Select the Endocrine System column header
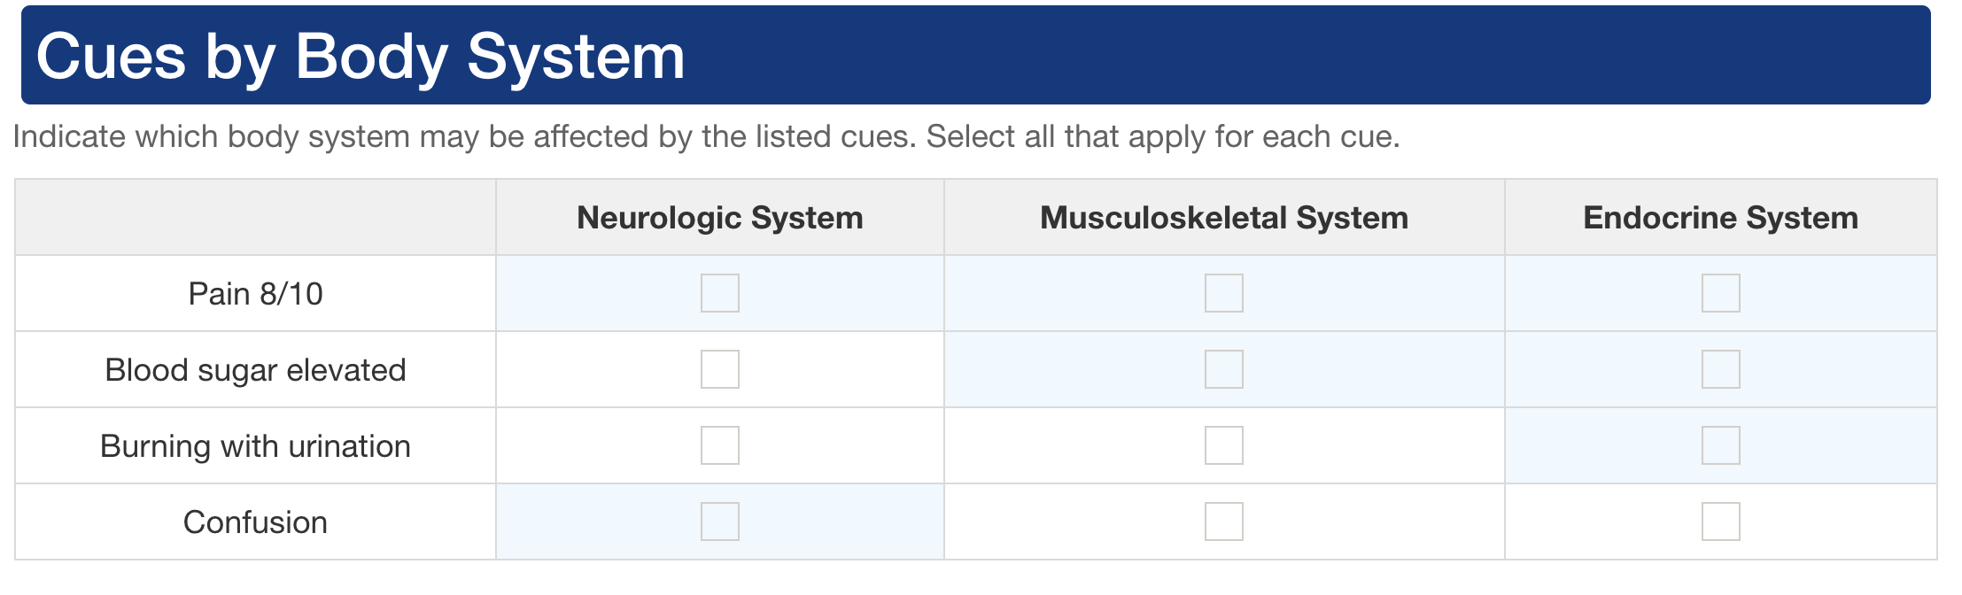The width and height of the screenshot is (1962, 595). pyautogui.click(x=1722, y=217)
